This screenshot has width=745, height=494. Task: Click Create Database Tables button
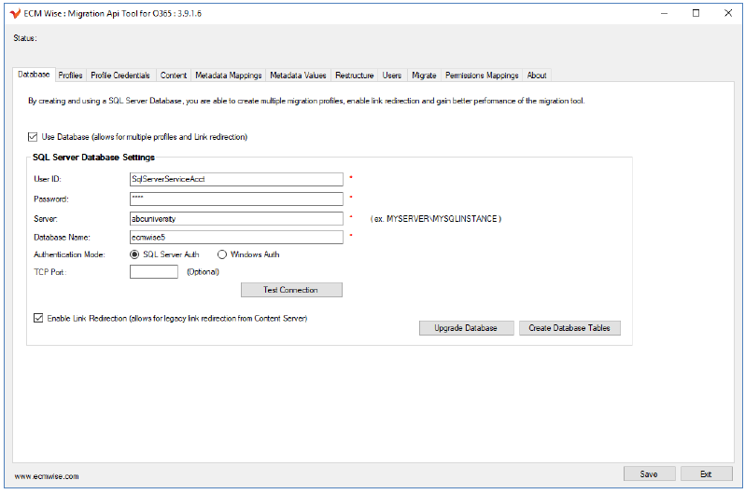click(x=569, y=328)
